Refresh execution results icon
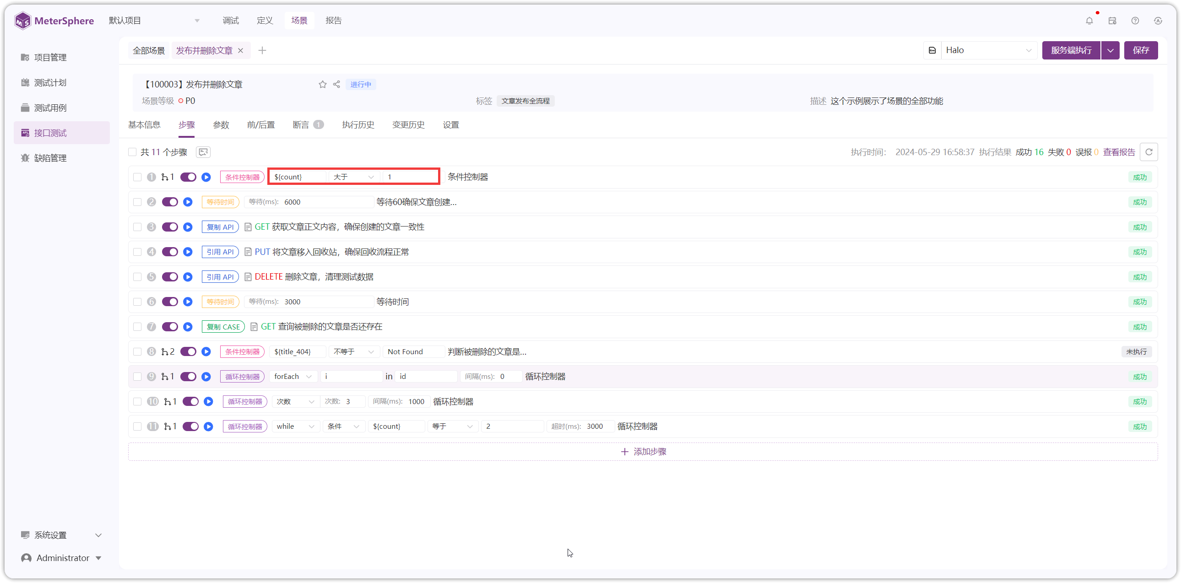 (1149, 152)
